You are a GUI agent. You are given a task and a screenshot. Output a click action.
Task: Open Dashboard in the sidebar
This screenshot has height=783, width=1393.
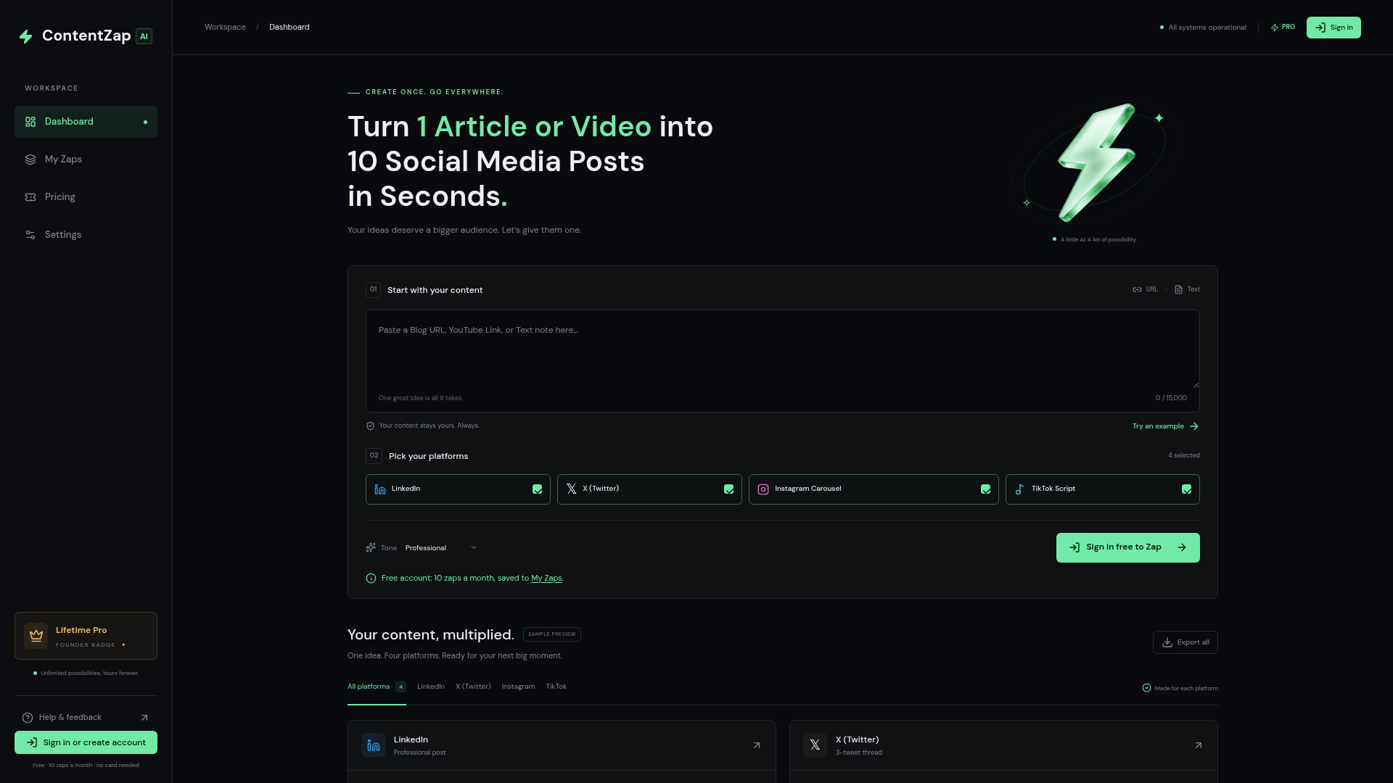(86, 122)
